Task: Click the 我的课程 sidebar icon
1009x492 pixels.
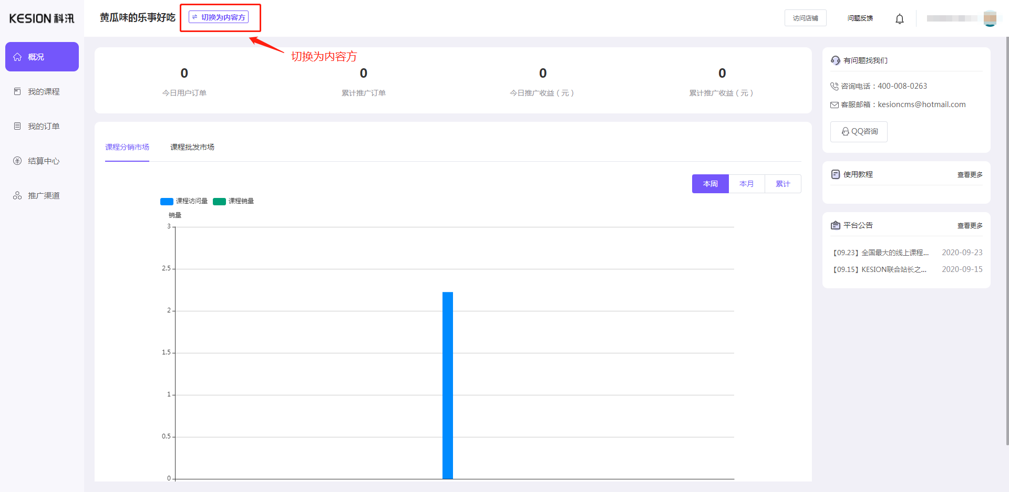Action: coord(17,91)
